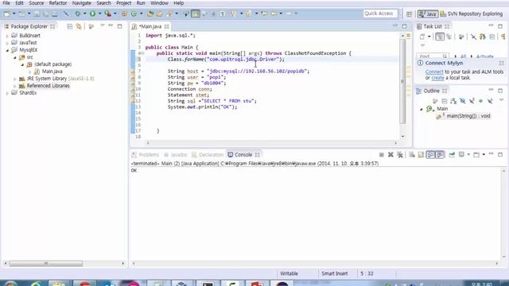Click the Terminate stop icon in Console
509x286 pixels.
pos(382,155)
